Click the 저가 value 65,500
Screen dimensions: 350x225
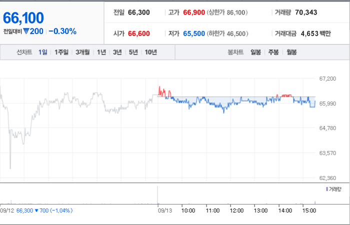(194, 33)
